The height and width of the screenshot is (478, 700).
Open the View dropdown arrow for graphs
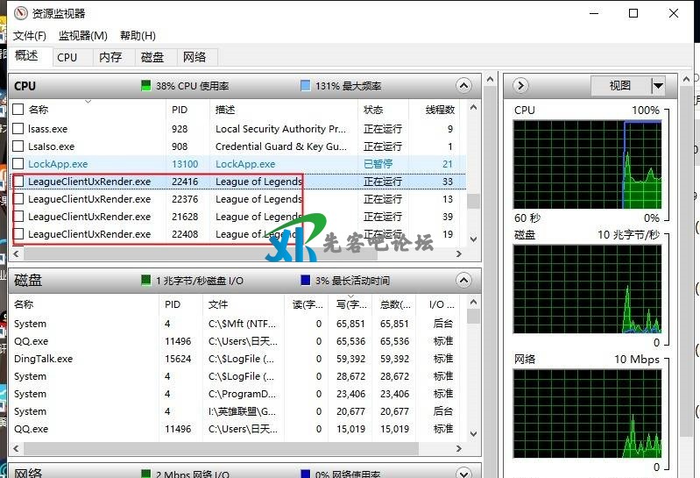[x=658, y=86]
